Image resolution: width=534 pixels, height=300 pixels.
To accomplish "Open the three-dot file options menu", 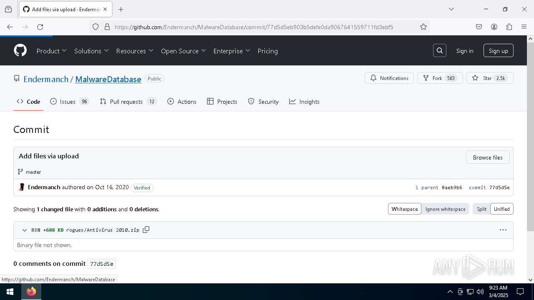I will pyautogui.click(x=503, y=230).
